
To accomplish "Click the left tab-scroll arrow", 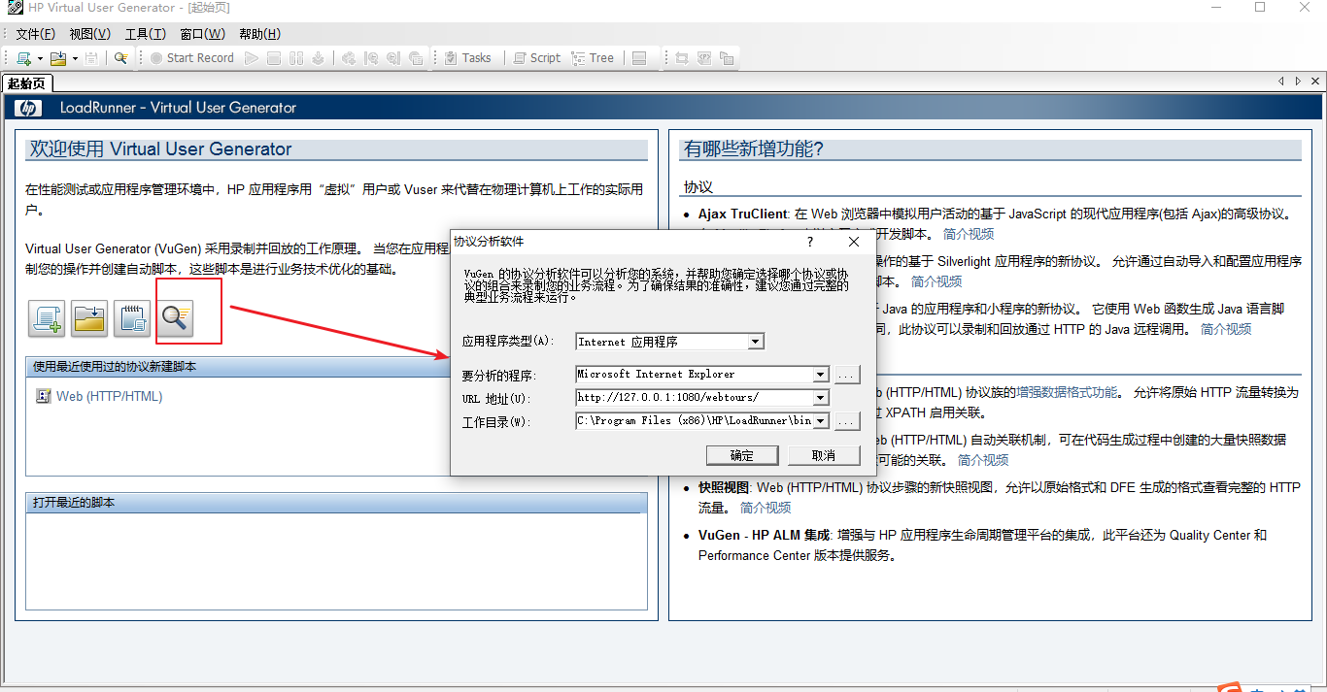I will click(x=1281, y=82).
